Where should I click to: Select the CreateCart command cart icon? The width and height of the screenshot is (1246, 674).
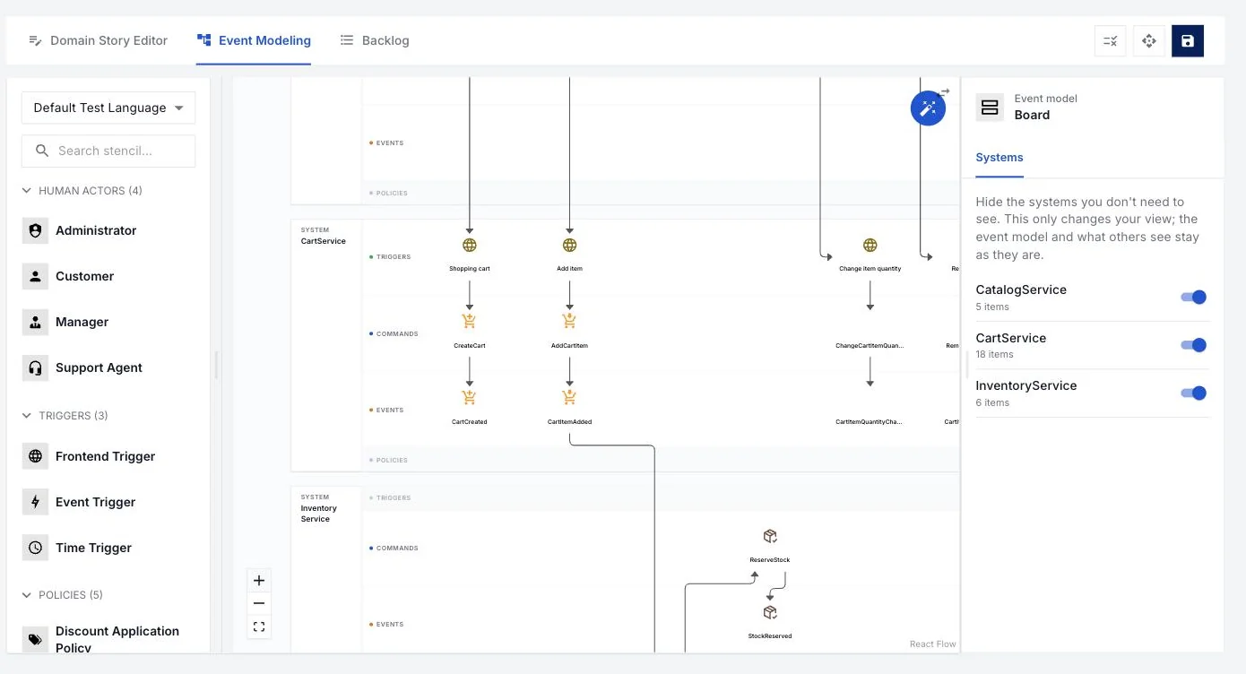(470, 321)
